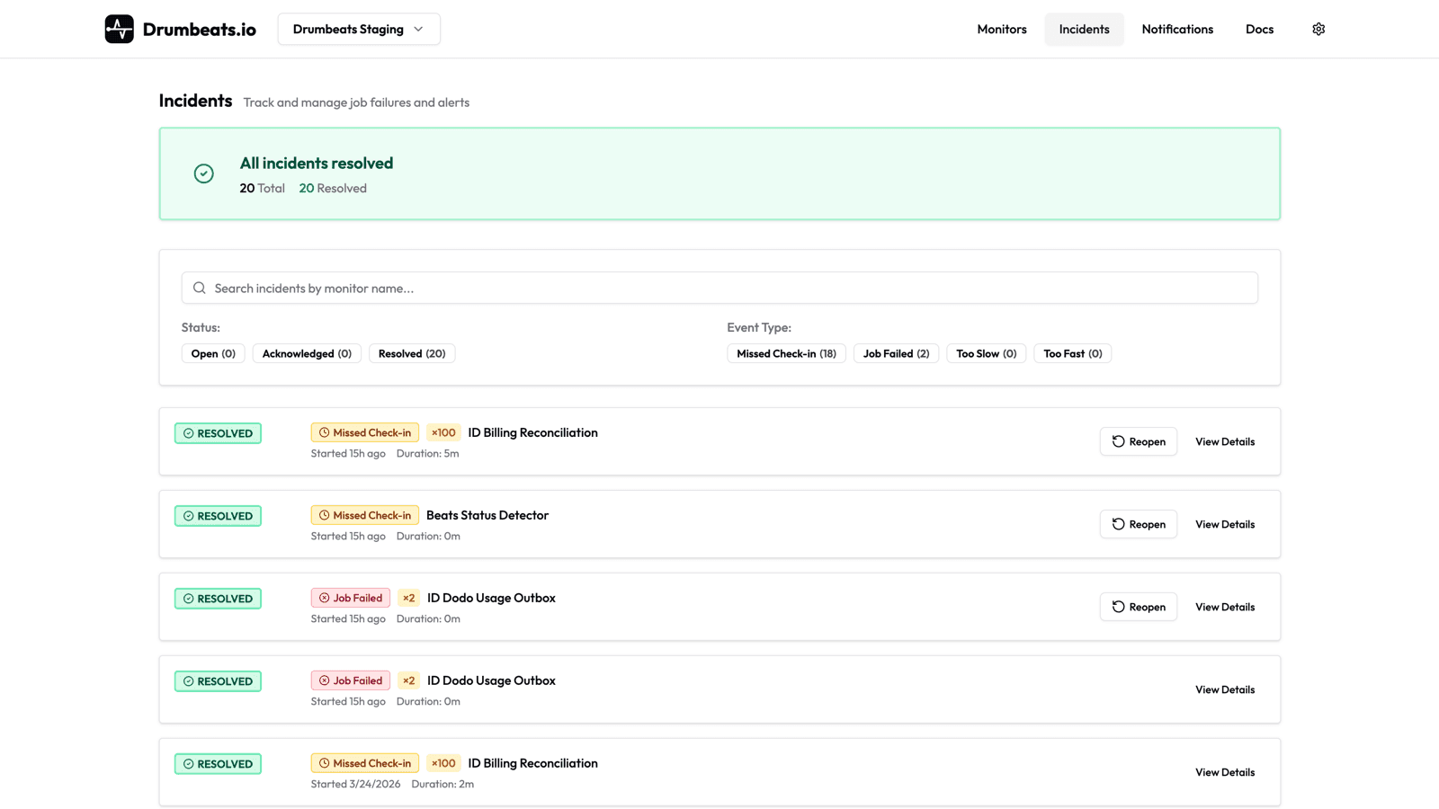The height and width of the screenshot is (809, 1439).
Task: View details of first ID Dodo Usage Outbox
Action: [x=1225, y=607]
